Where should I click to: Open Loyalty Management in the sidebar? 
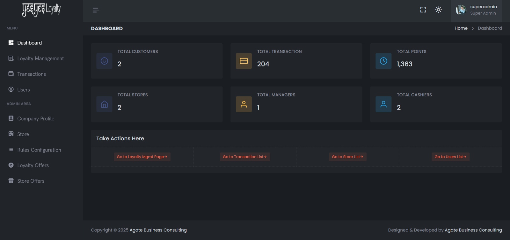40,59
